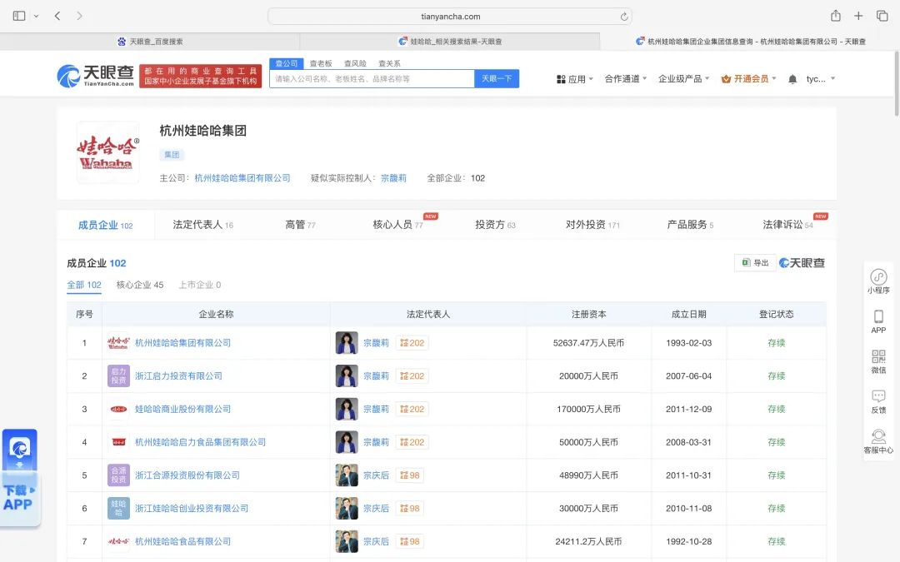Viewport: 900px width, 562px height.
Task: Click 宗馥莉's photo in row 1
Action: click(x=347, y=343)
